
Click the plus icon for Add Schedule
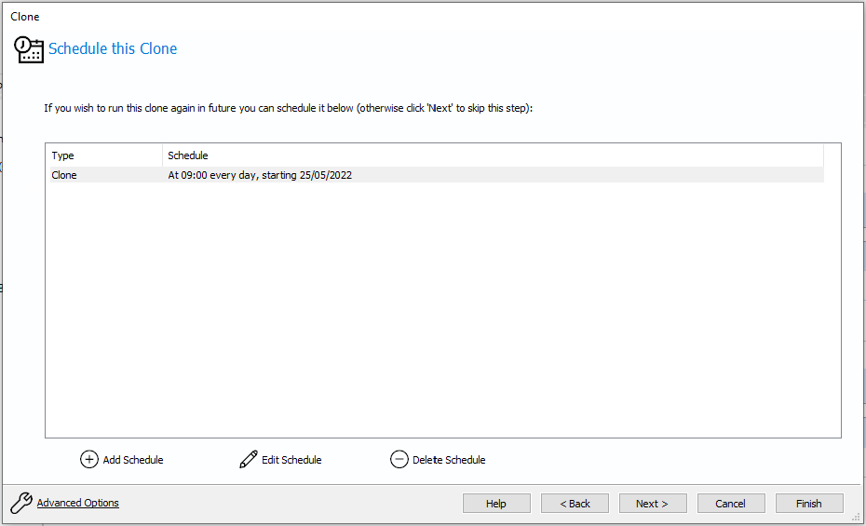point(89,459)
